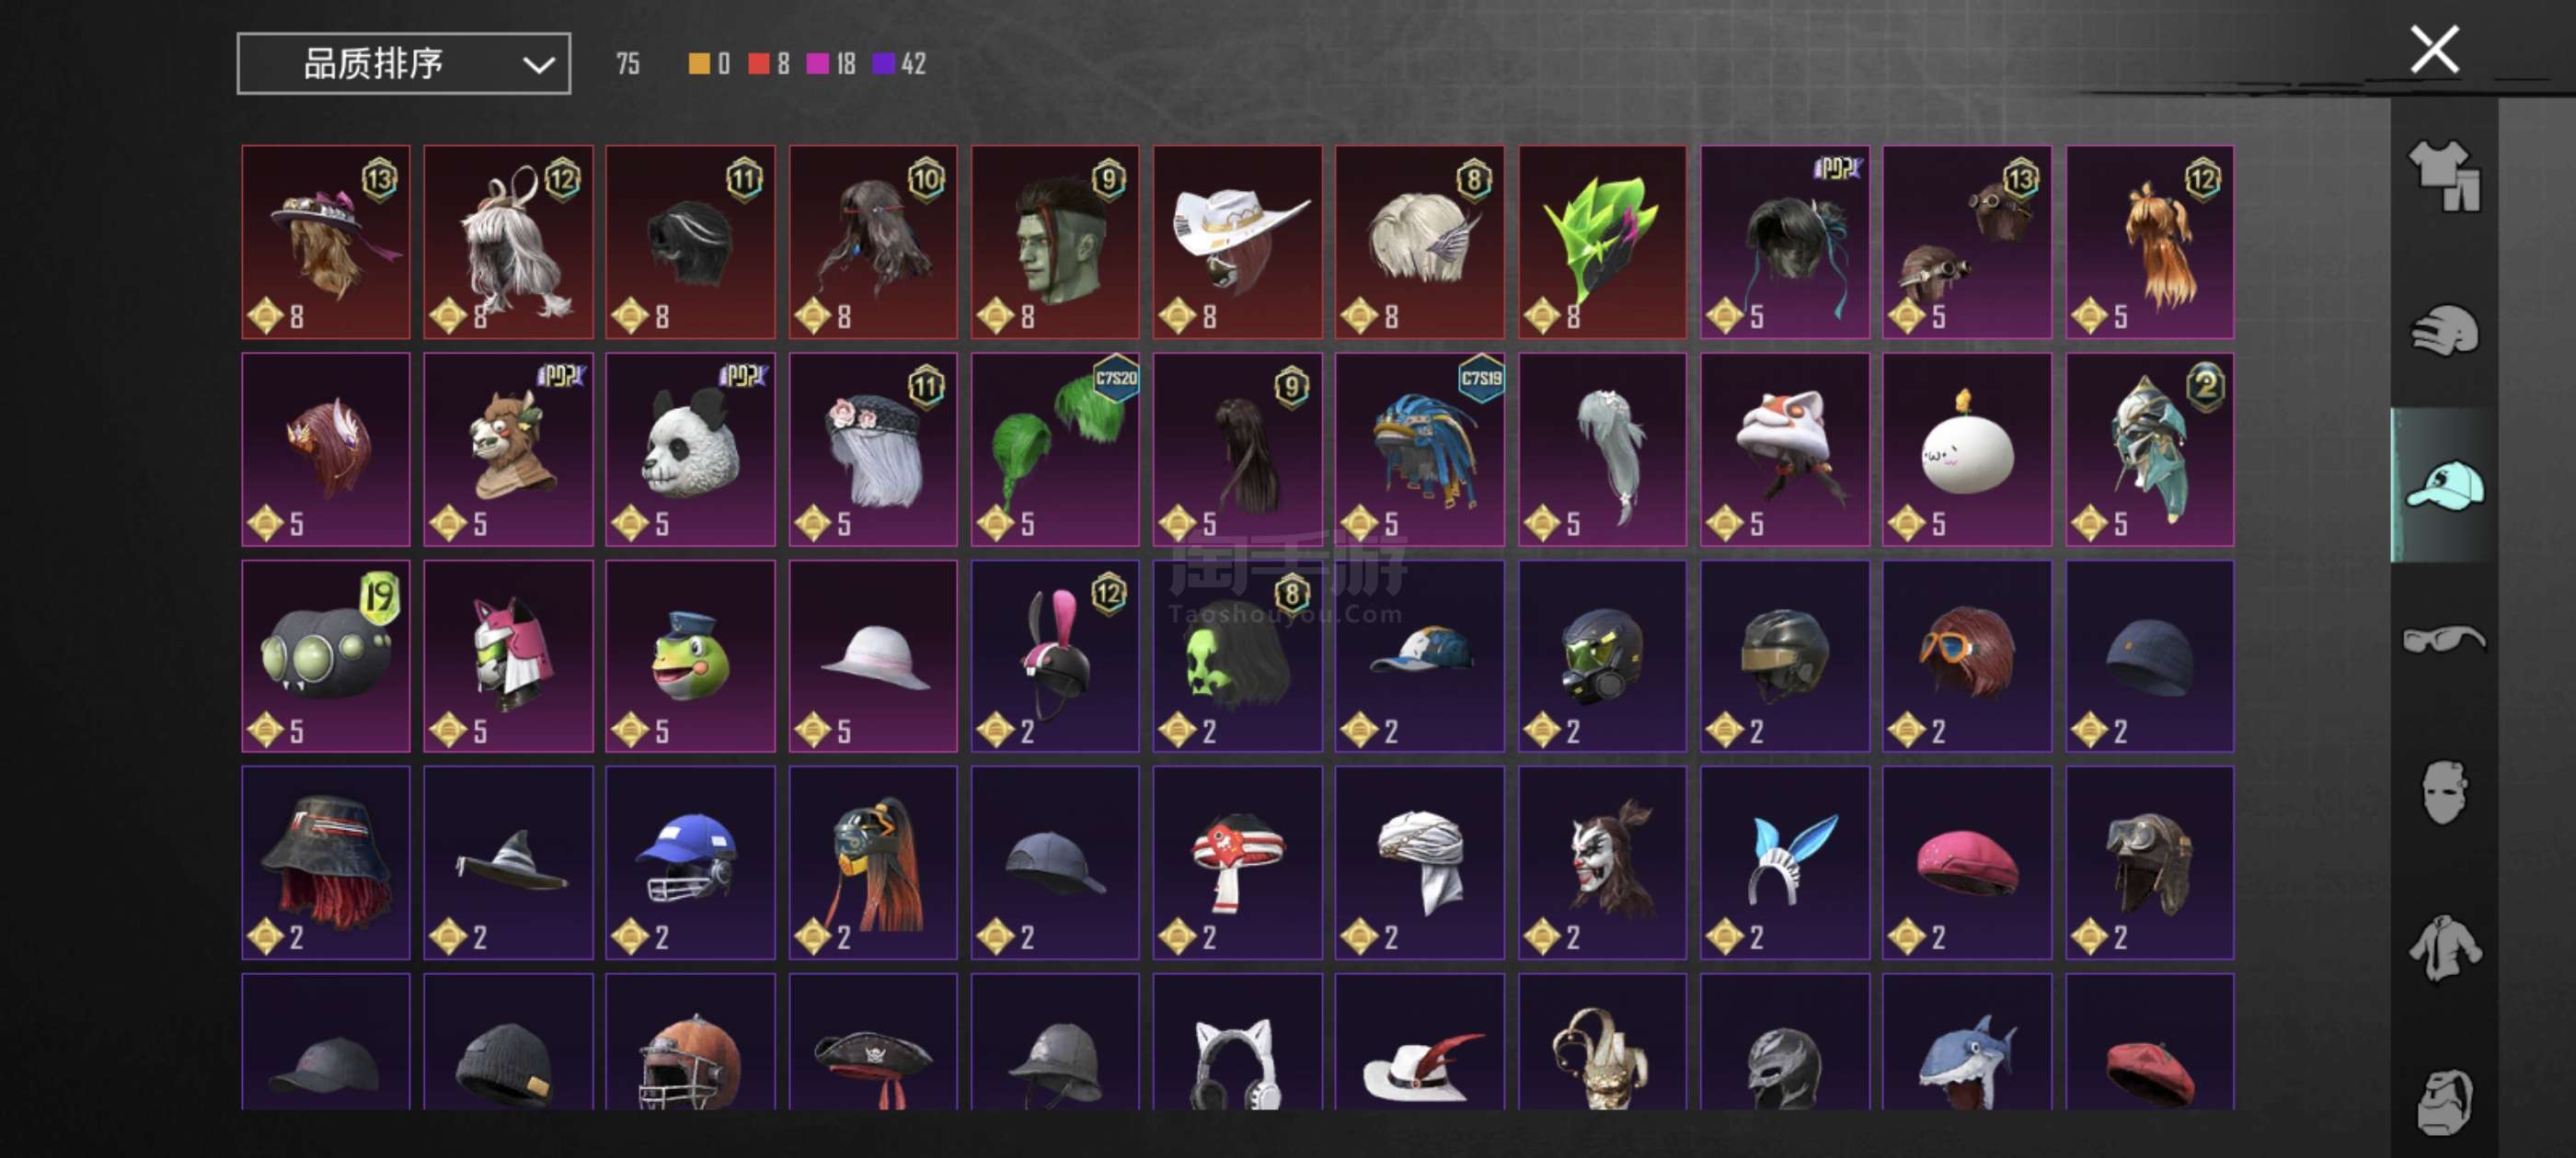Open the face mask category icon
The image size is (2576, 1158).
coord(2444,792)
